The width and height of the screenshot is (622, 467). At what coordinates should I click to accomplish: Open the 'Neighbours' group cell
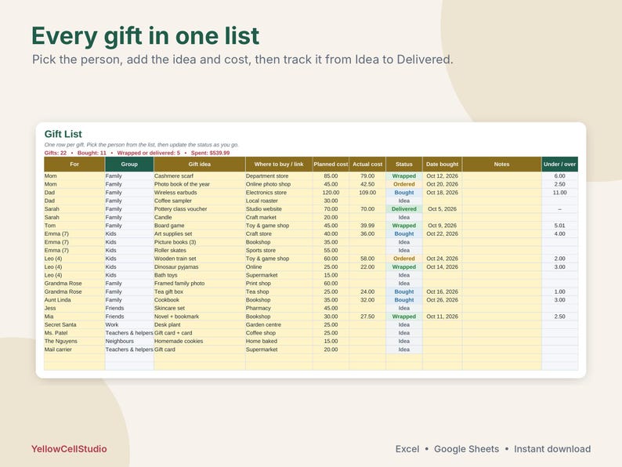[x=129, y=341]
